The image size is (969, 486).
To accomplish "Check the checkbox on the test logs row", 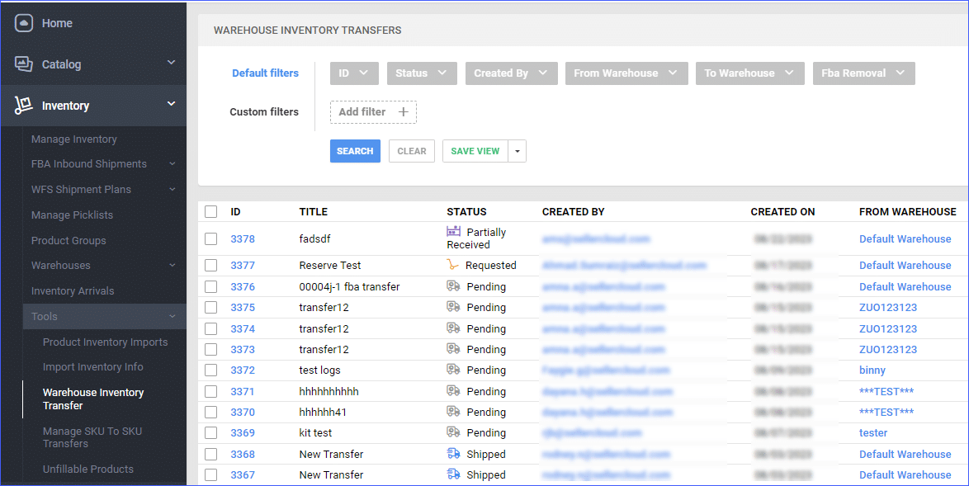I will [211, 370].
